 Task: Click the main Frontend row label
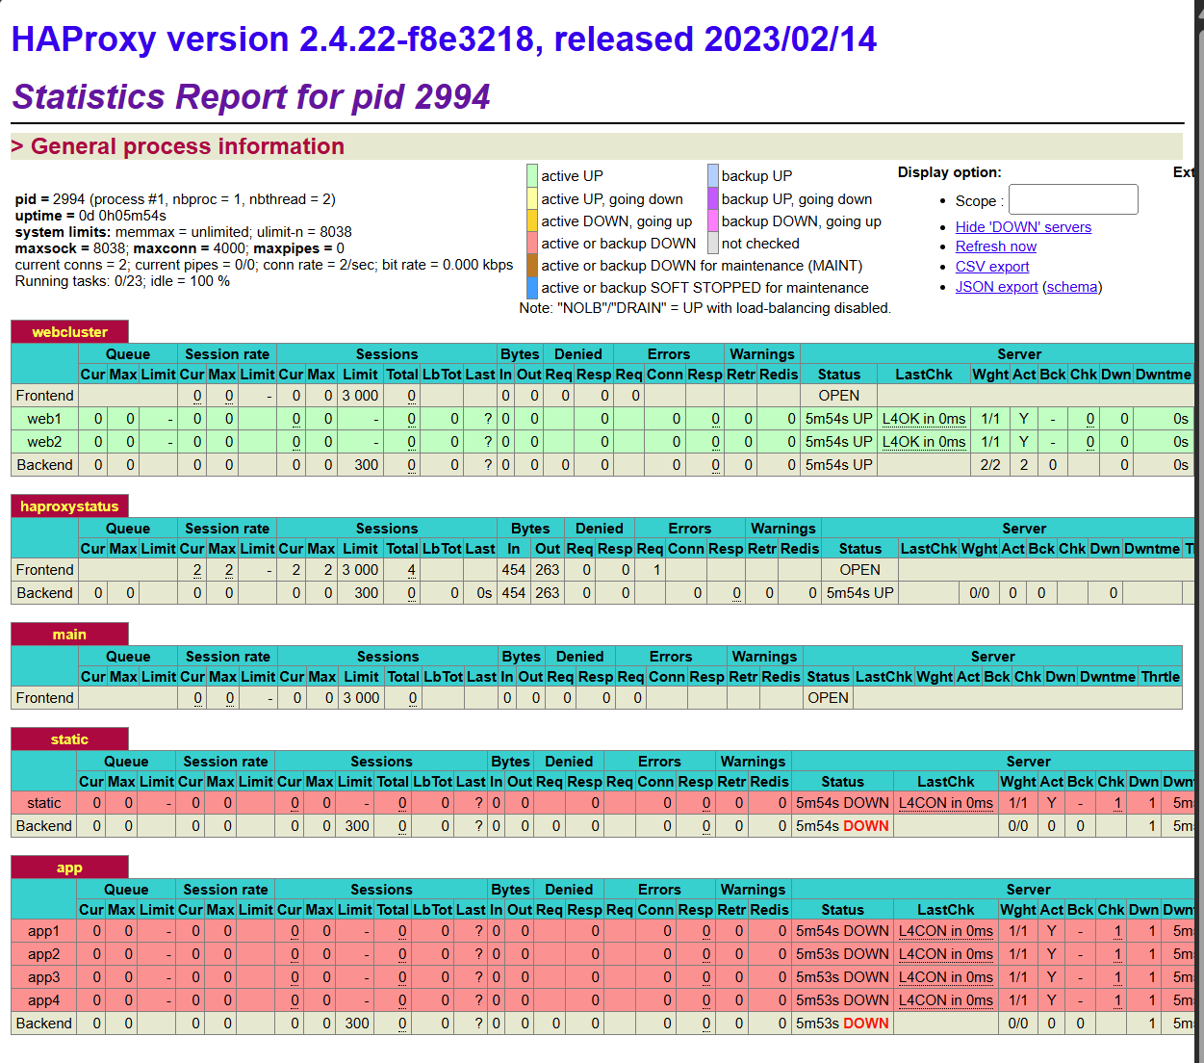[x=44, y=698]
